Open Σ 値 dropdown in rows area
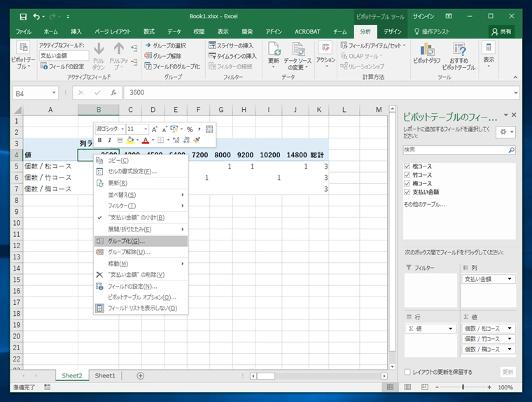Screen dimensions: 532x402 click(451, 329)
